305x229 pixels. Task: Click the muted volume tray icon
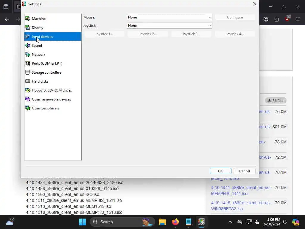pyautogui.click(x=257, y=222)
